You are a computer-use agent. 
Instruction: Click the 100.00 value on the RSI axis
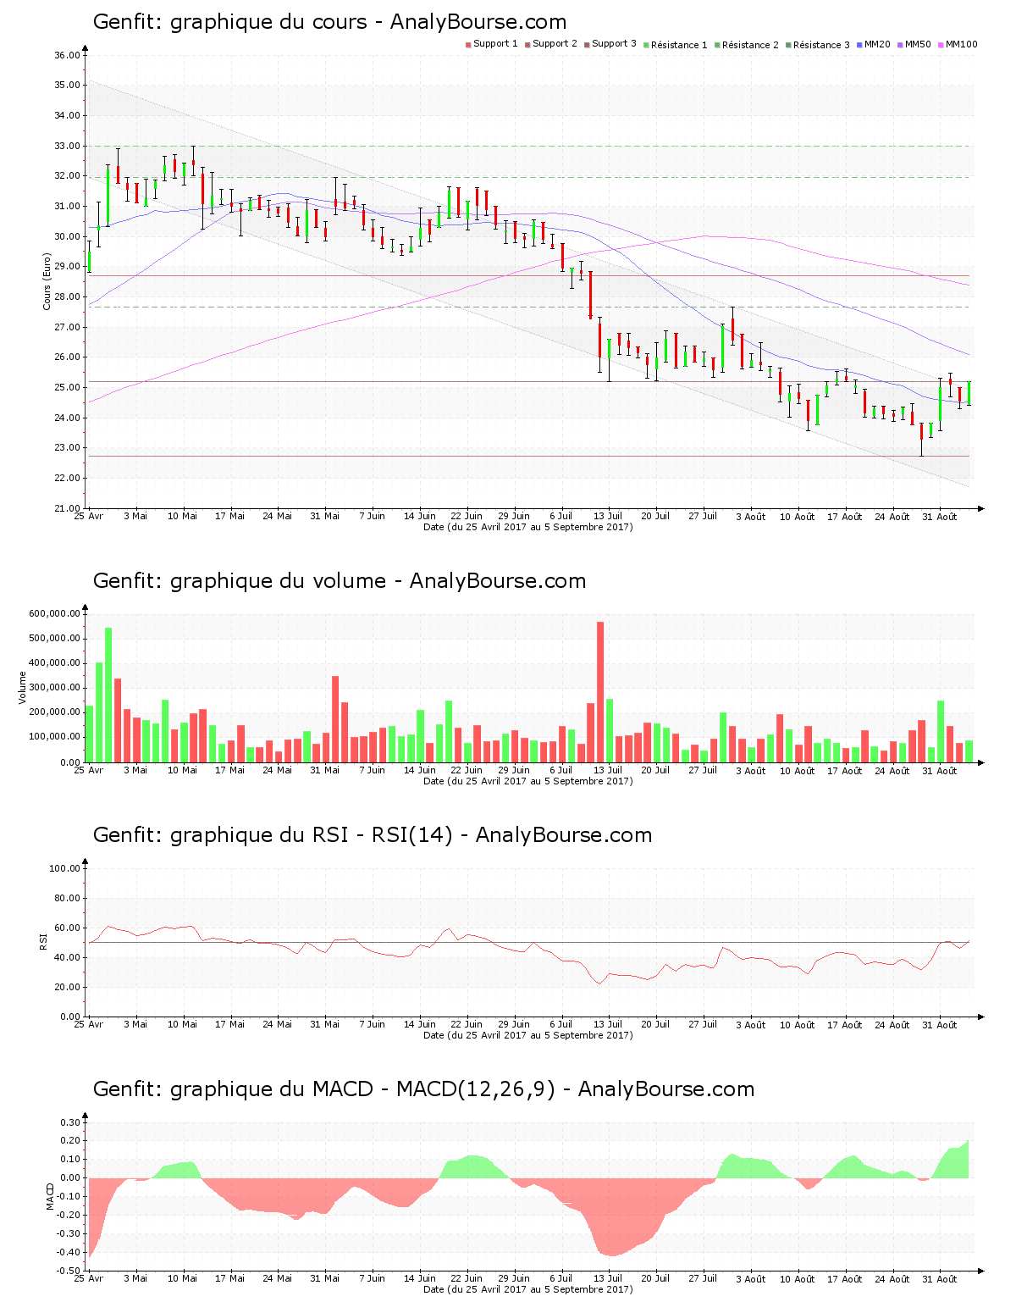pyautogui.click(x=64, y=868)
